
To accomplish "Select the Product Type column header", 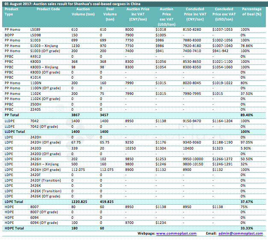I will tap(11, 11).
